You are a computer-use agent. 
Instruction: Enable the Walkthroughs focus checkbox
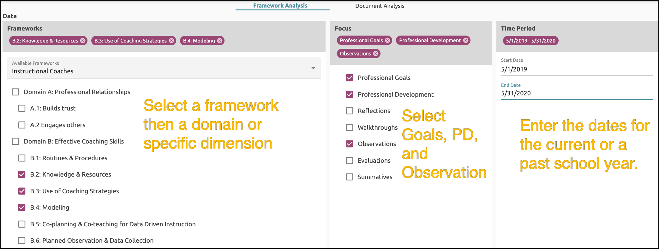pos(350,127)
